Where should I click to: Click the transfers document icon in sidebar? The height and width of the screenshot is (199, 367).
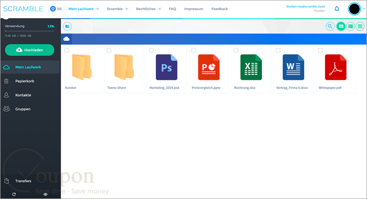6,181
